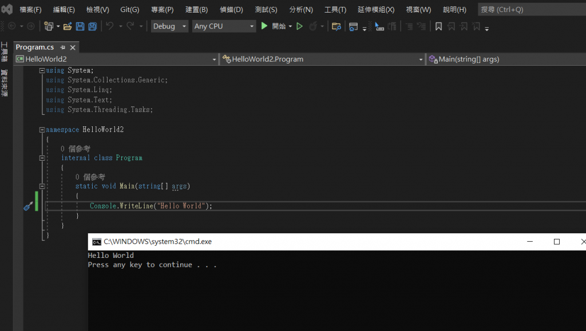Click the cursor step toolbar icon

379,26
